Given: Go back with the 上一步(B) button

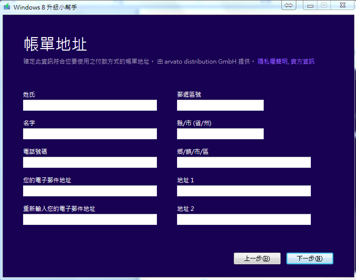Looking at the screenshot, I should [x=257, y=258].
